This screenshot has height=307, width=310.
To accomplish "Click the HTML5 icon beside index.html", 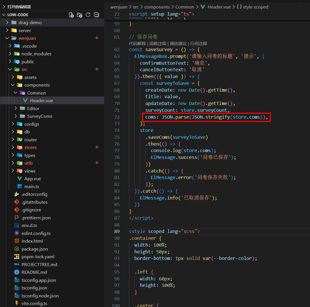I will (x=17, y=241).
